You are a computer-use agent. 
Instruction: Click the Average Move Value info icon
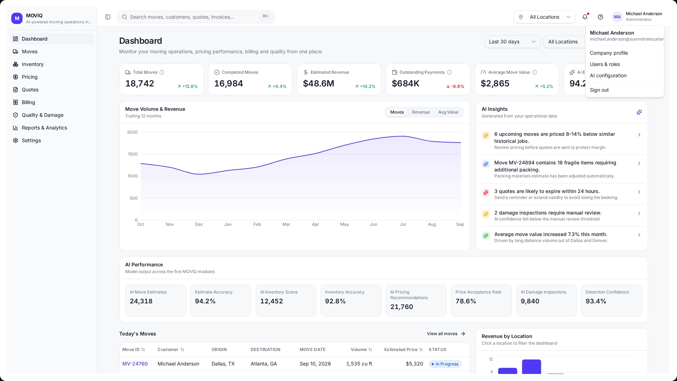535,72
